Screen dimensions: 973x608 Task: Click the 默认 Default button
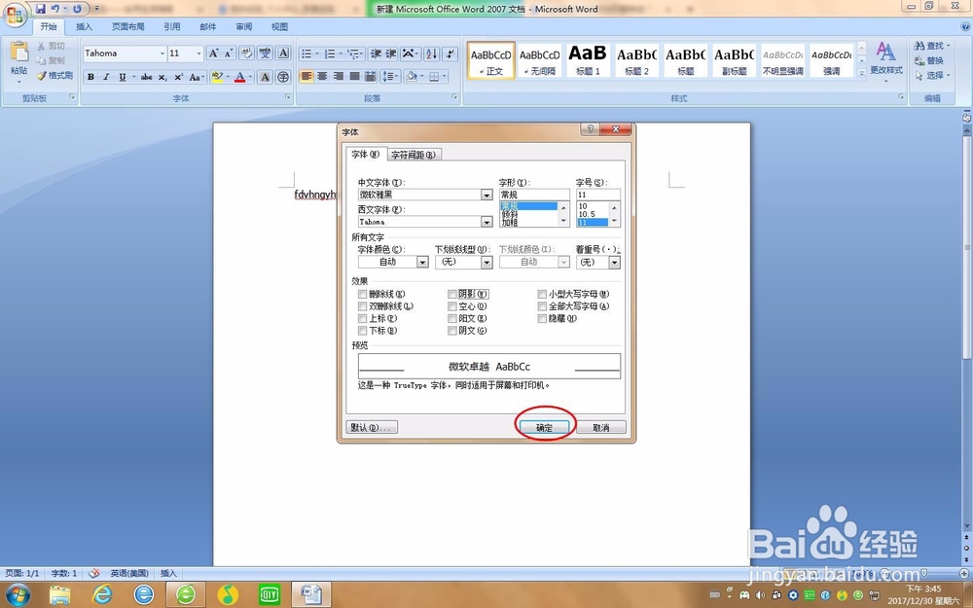(x=372, y=427)
